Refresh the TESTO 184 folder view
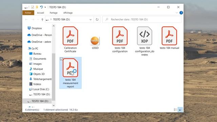The image size is (217, 122). 97,20
